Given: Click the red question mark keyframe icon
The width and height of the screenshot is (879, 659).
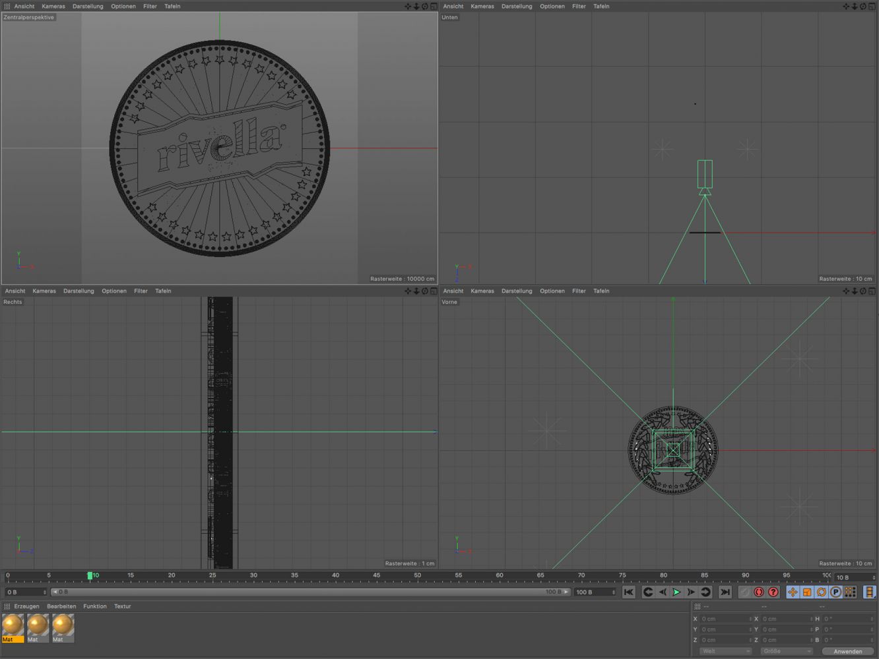Looking at the screenshot, I should point(773,592).
